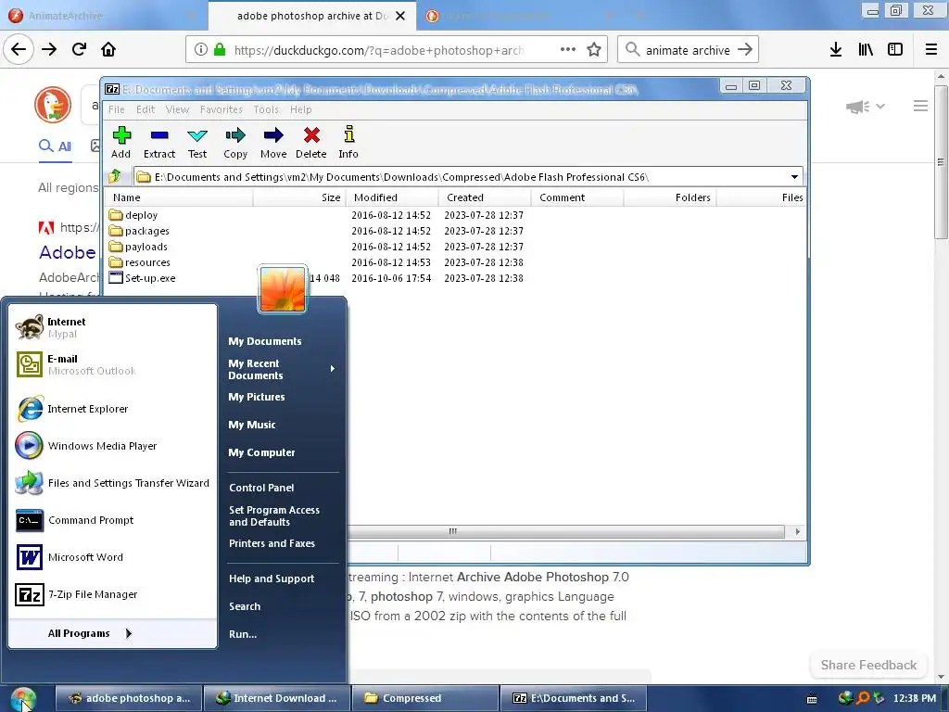Select the packages folder row
The height and width of the screenshot is (712, 949).
(454, 231)
